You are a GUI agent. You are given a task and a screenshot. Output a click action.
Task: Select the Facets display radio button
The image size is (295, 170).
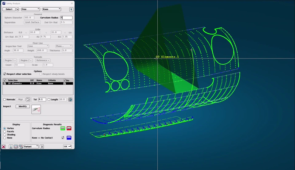coord(5,131)
